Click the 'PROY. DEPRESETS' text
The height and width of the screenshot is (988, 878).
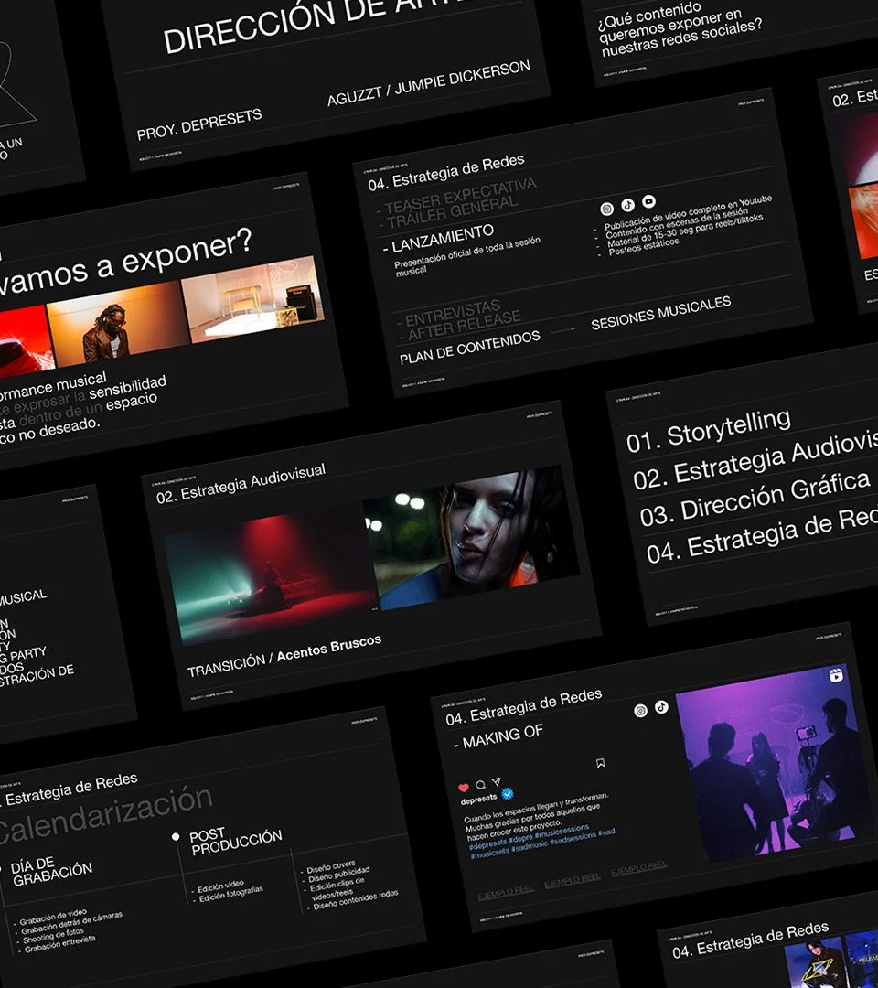click(x=199, y=124)
